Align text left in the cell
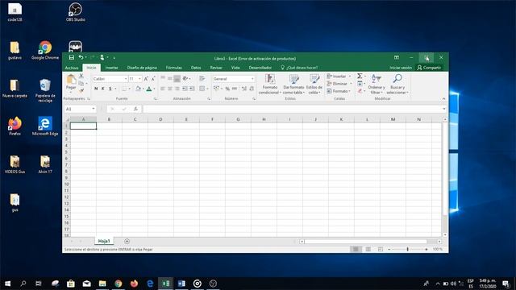This screenshot has width=516, height=290. click(163, 89)
